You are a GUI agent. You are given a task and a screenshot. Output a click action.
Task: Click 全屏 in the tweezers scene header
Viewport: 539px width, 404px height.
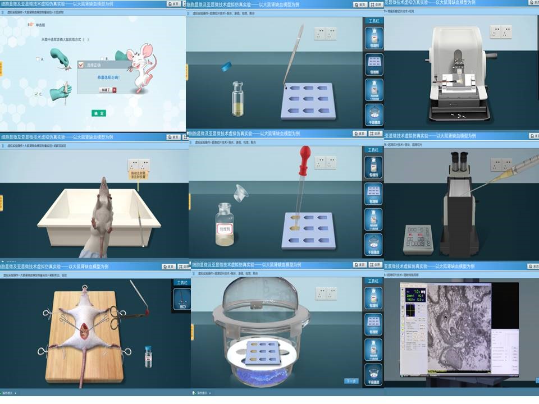pyautogui.click(x=376, y=4)
